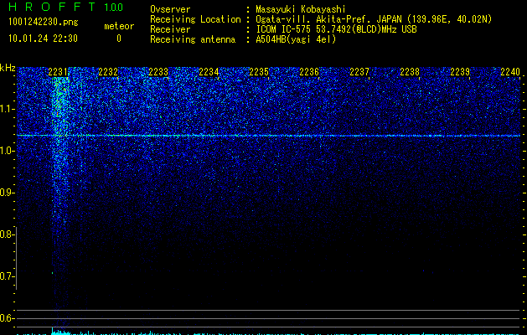Click the meteor count value 0
Image resolution: width=527 pixels, height=335 pixels.
(x=119, y=39)
